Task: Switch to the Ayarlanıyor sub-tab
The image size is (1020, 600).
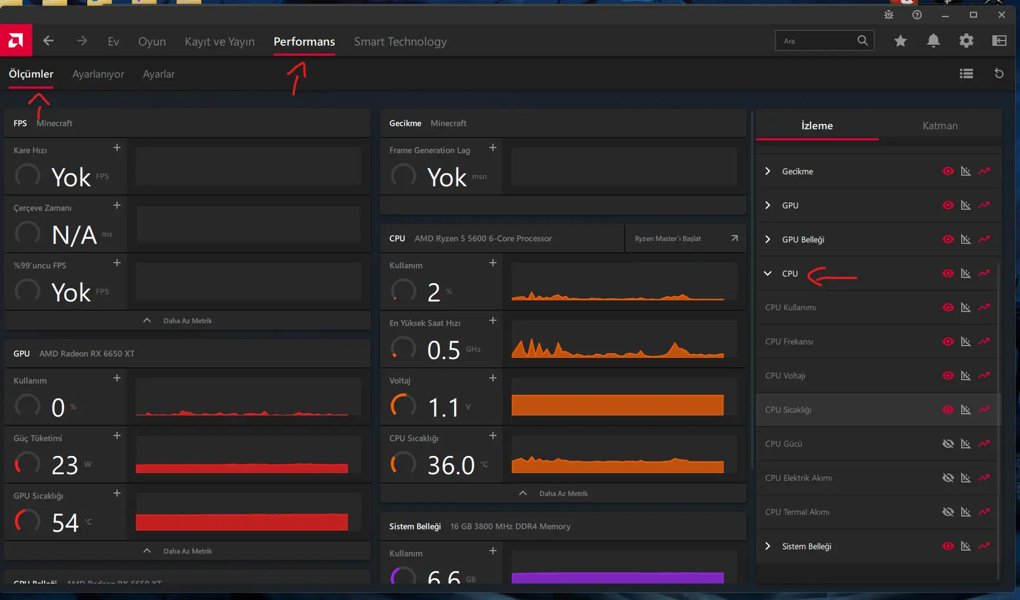Action: pyautogui.click(x=98, y=74)
